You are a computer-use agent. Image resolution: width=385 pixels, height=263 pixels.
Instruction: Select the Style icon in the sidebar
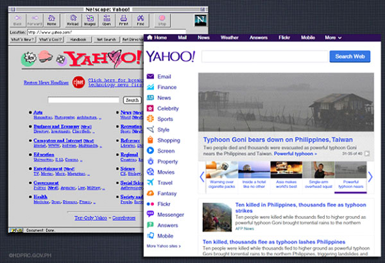150,130
